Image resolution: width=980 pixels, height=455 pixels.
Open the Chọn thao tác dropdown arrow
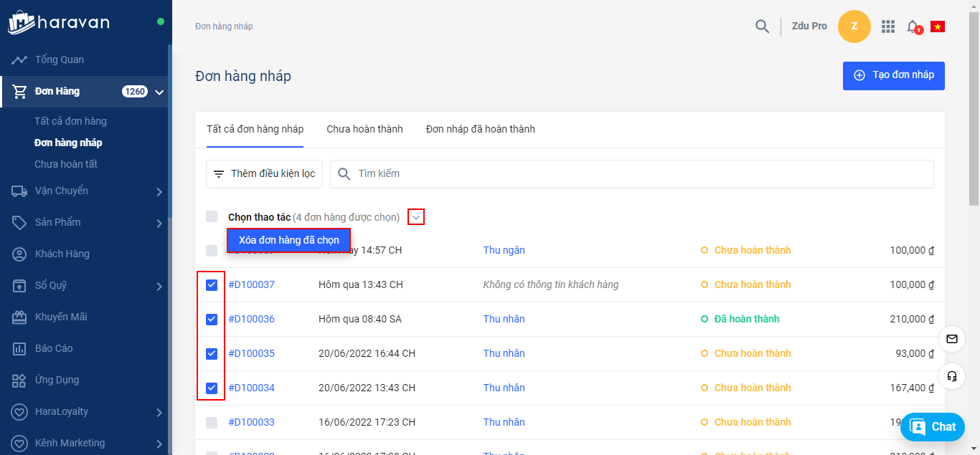(416, 216)
